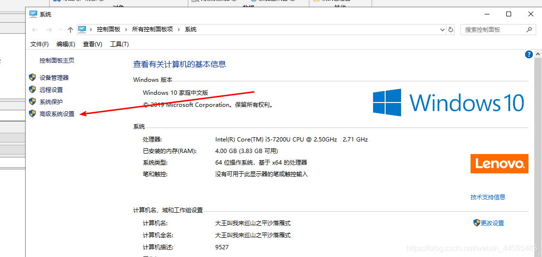Open 高级系统设置 link
Image resolution: width=542 pixels, height=257 pixels.
click(x=57, y=114)
